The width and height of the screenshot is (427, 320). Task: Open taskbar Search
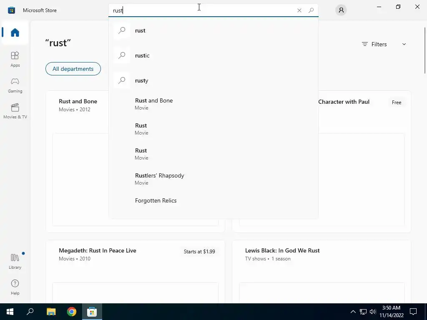point(30,312)
